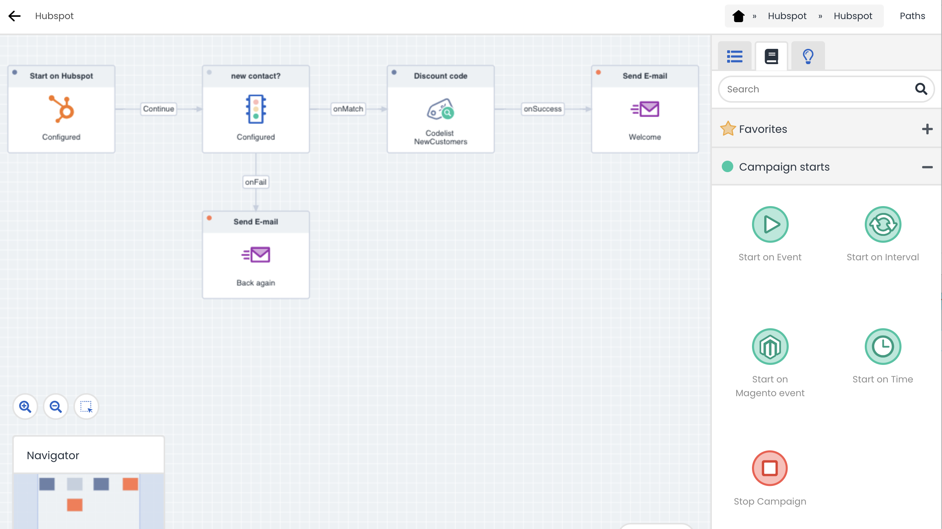Select the Start on Interval element
The image size is (942, 529).
tap(883, 225)
